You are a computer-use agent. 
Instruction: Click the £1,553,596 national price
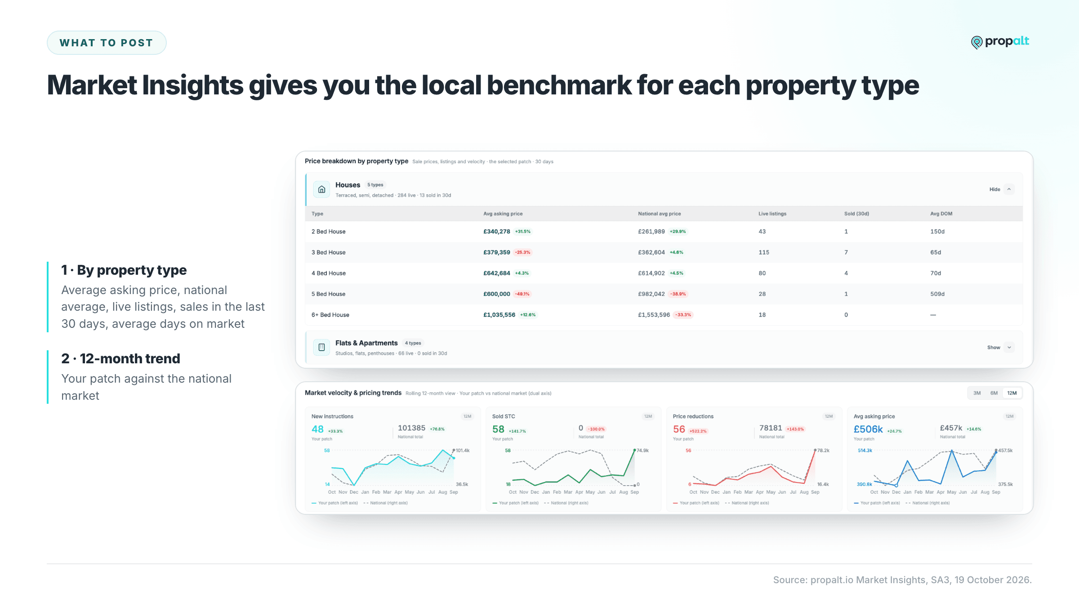[654, 315]
